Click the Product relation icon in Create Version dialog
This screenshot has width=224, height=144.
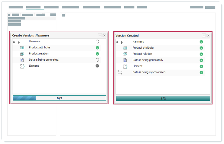pyautogui.click(x=22, y=54)
